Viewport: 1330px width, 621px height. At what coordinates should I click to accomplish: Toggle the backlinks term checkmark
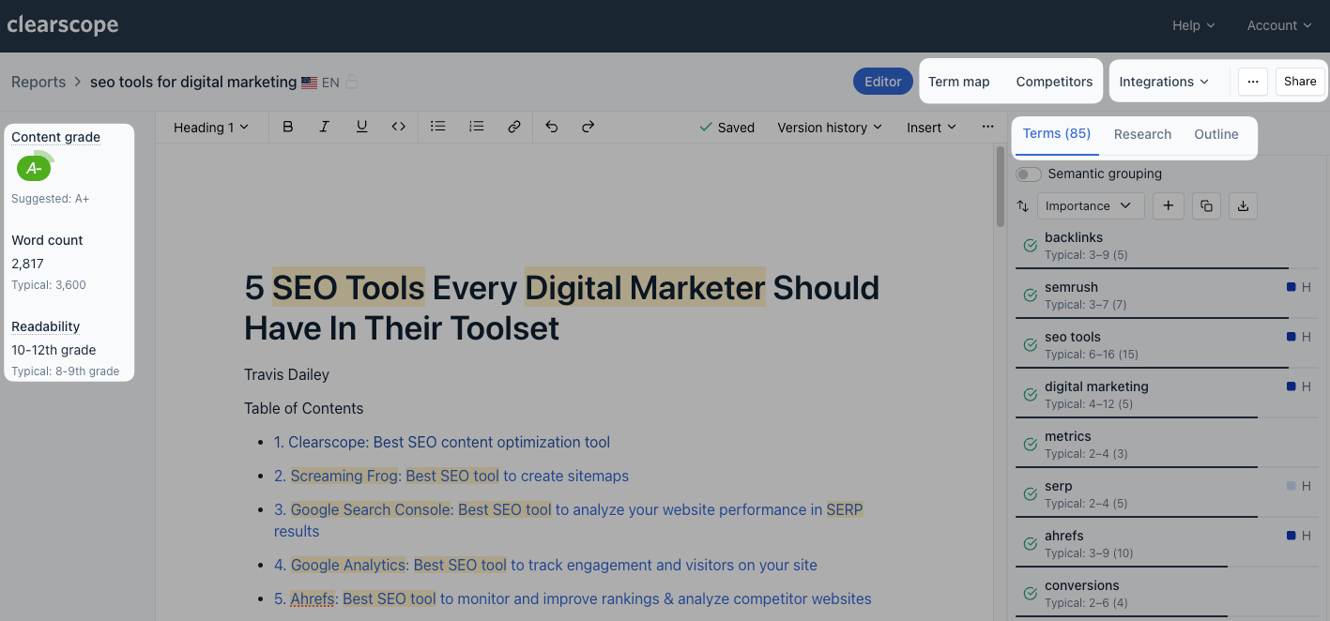click(1030, 245)
